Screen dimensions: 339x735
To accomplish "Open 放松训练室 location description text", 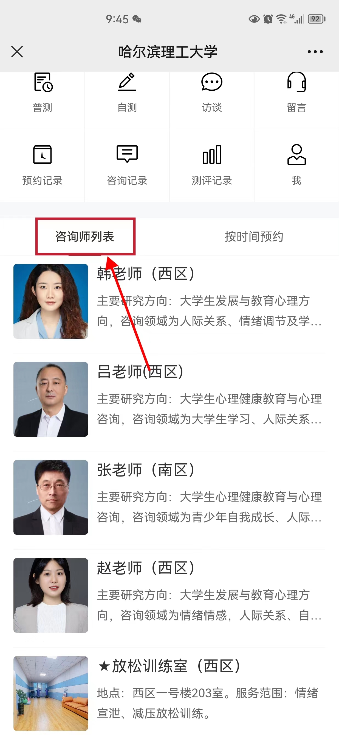I will click(x=207, y=703).
